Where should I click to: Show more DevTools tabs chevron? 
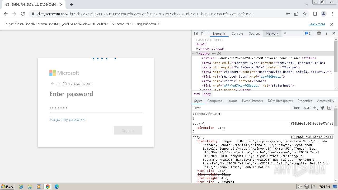pyautogui.click(x=285, y=33)
